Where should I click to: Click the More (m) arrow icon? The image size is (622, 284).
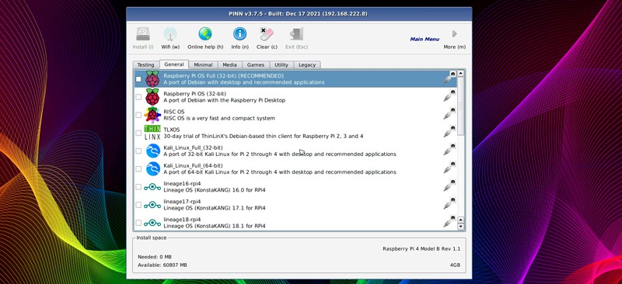(455, 34)
